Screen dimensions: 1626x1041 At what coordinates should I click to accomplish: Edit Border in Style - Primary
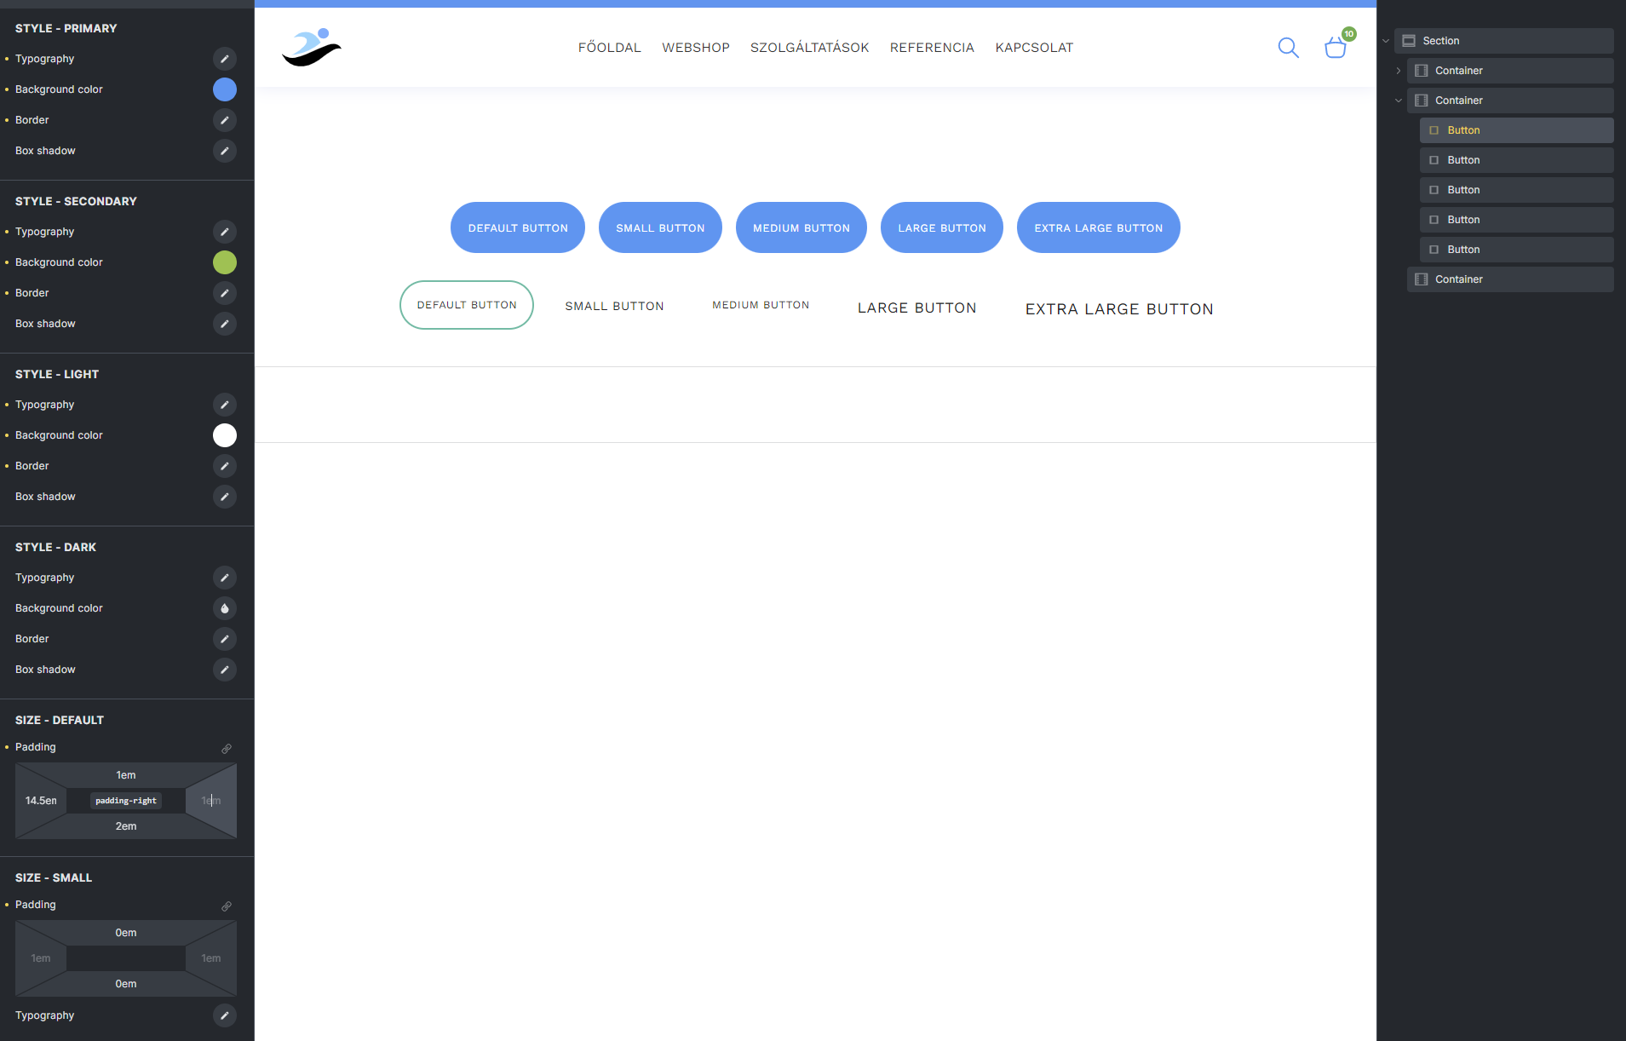[225, 120]
